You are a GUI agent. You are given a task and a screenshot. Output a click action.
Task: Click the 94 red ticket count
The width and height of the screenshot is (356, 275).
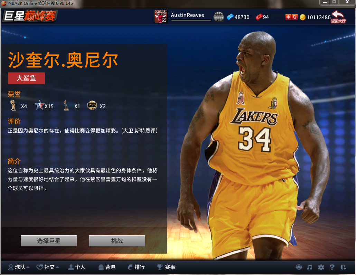pyautogui.click(x=266, y=17)
